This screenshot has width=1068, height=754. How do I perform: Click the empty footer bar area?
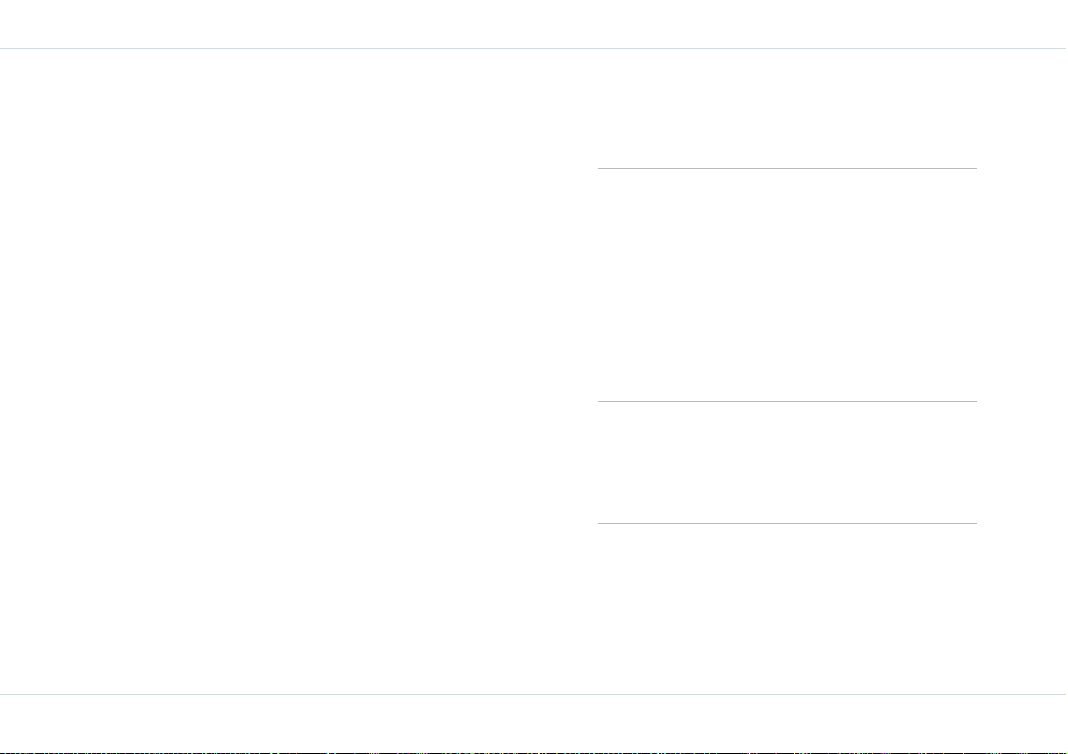coord(534,723)
